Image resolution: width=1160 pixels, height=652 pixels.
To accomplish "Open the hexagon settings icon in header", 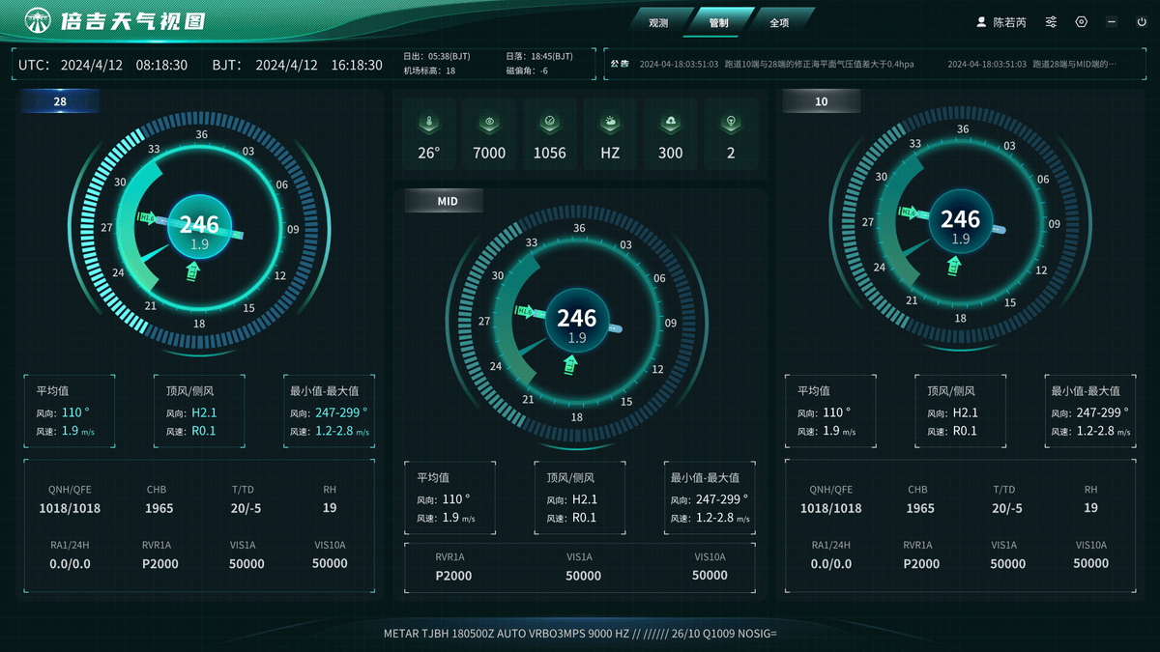I will (1082, 22).
